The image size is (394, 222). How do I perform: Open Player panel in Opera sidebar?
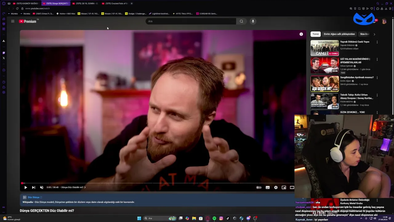4,70
